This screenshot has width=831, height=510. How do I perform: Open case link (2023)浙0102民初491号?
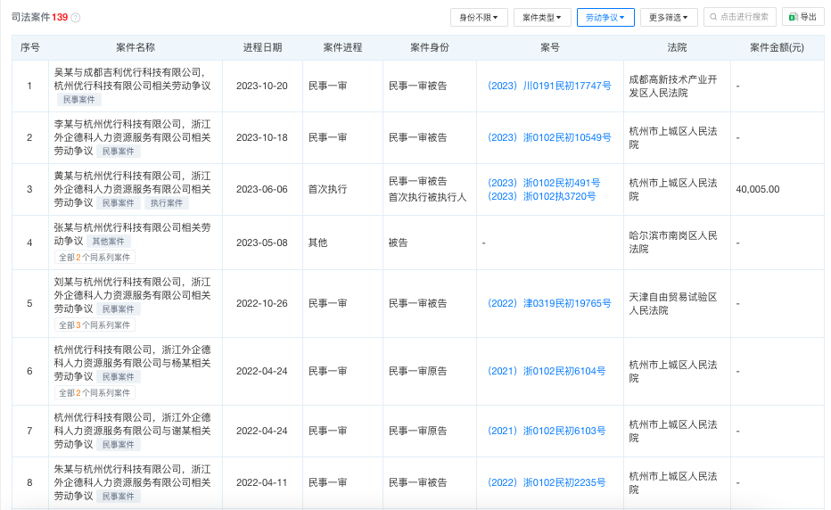[x=544, y=183]
